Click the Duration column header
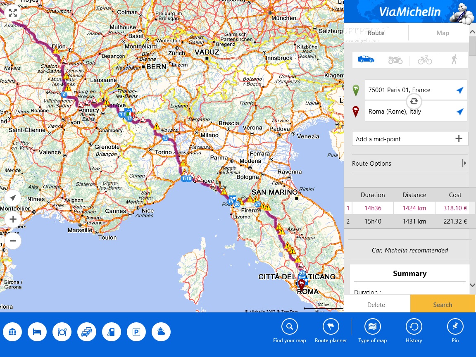This screenshot has height=357, width=476. point(372,195)
